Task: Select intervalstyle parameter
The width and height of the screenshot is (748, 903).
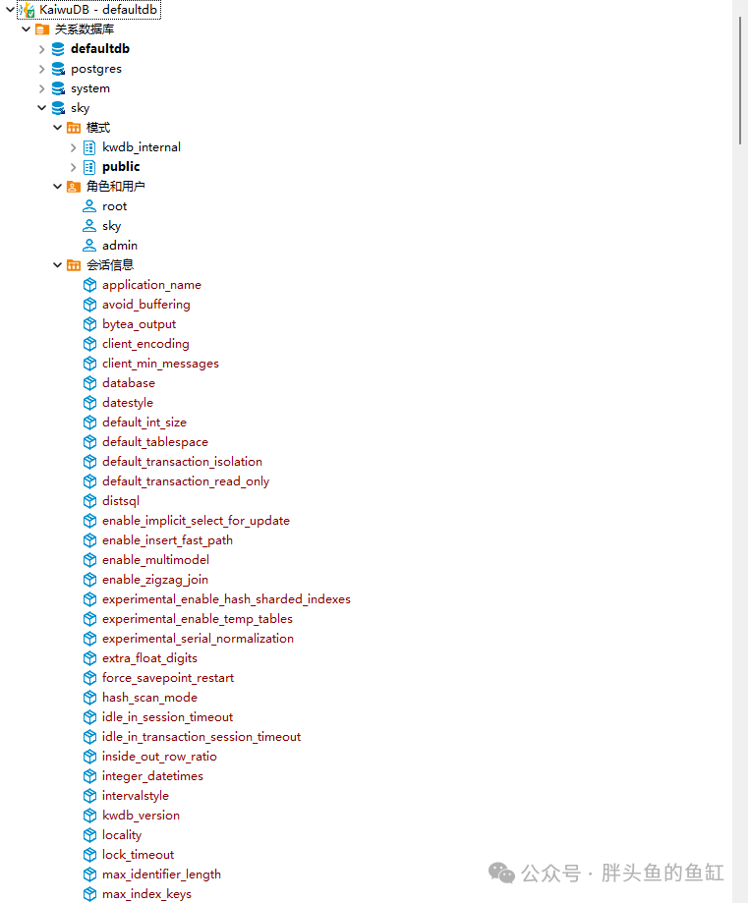Action: click(x=136, y=796)
